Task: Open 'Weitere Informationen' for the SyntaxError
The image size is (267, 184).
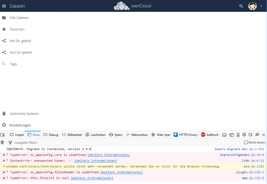Action: point(96,160)
